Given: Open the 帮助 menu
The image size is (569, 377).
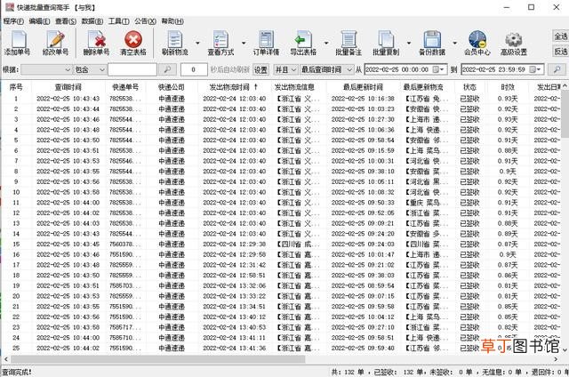Looking at the screenshot, I should point(172,21).
